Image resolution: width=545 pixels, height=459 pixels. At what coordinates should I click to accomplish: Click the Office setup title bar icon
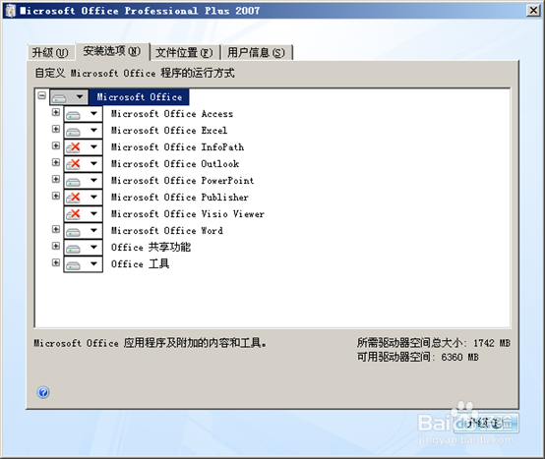[11, 11]
